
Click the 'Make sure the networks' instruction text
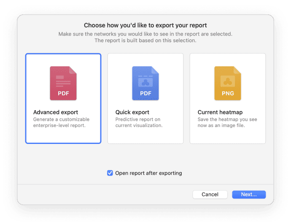tap(145, 34)
